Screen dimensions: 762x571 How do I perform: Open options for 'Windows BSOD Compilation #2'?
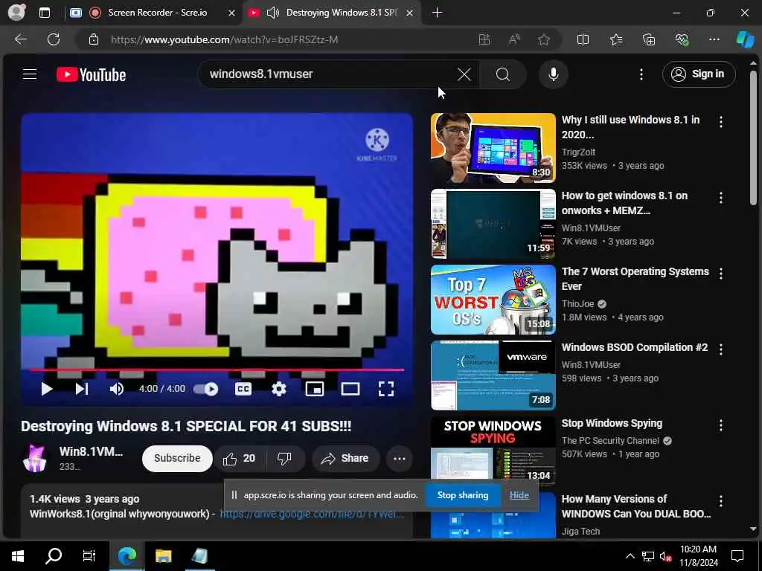pos(720,349)
